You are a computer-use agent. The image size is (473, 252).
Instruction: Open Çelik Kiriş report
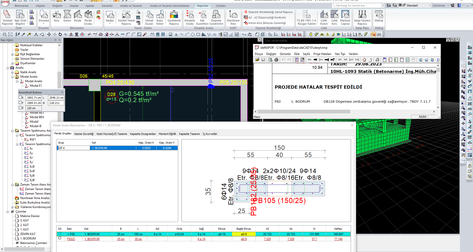[x=334, y=17]
